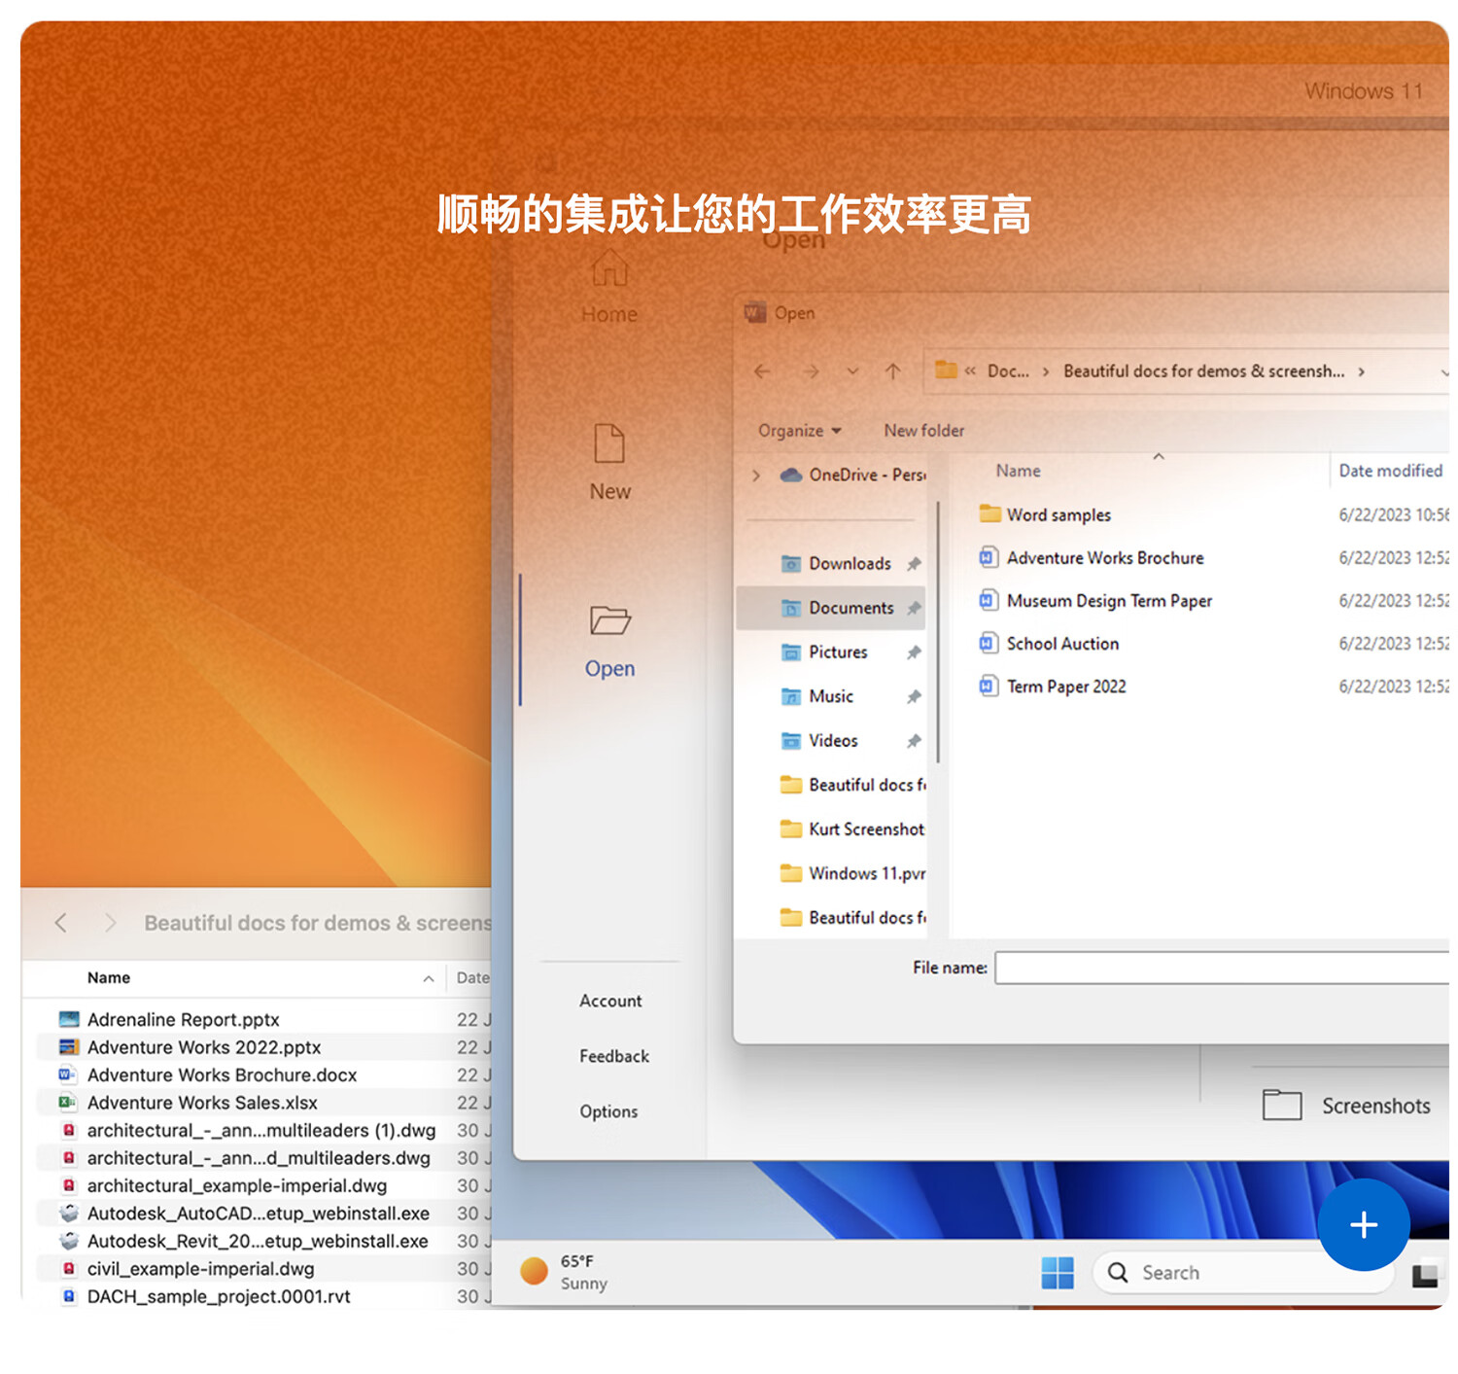Go forward in the Open dialog
The image size is (1458, 1374).
[811, 371]
